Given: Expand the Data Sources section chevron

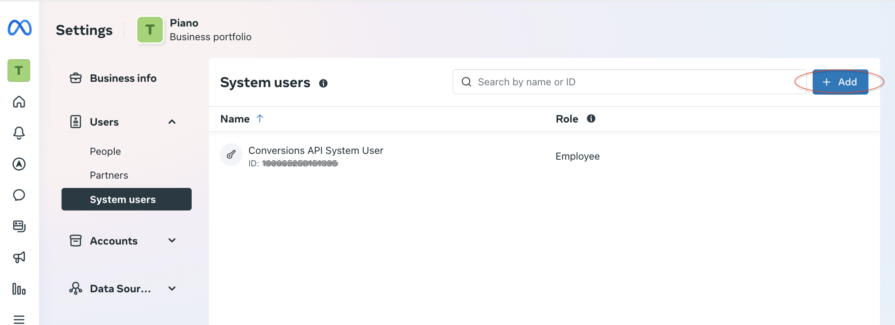Looking at the screenshot, I should coord(172,289).
